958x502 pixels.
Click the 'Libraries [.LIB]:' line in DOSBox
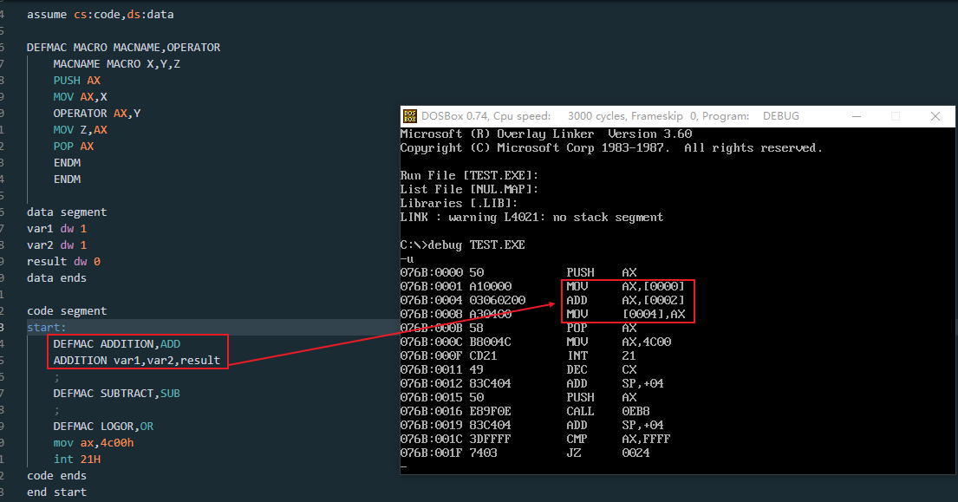tap(459, 204)
